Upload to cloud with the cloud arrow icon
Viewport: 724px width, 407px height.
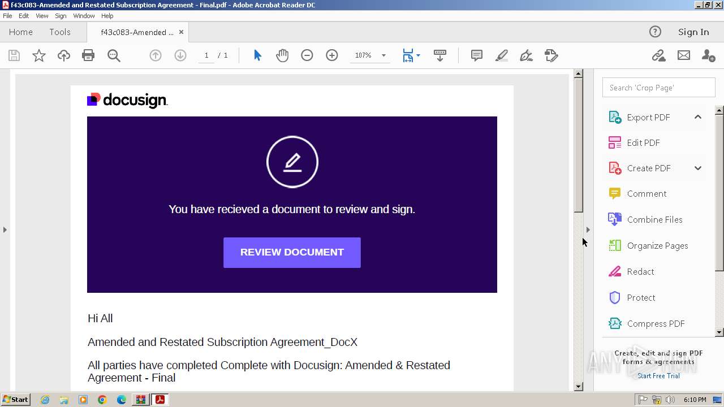[x=64, y=55]
